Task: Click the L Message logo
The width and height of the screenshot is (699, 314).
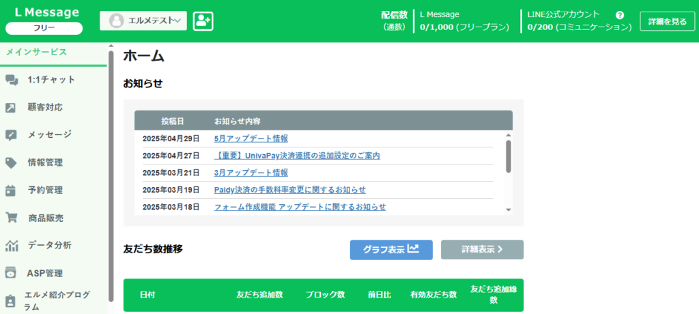Action: [x=47, y=12]
